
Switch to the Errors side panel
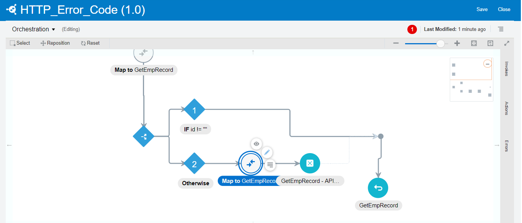[506, 145]
